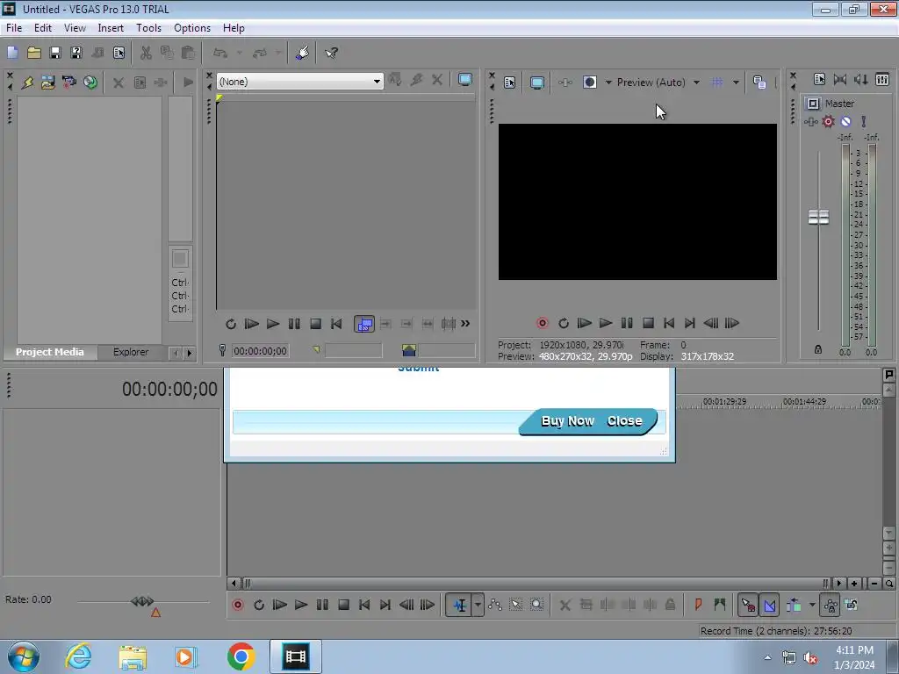Viewport: 899px width, 674px height.
Task: Click Buy Now in trial dialog
Action: [568, 421]
